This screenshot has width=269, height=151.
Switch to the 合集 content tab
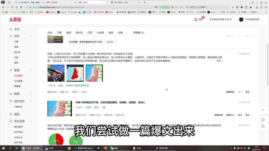click(120, 33)
